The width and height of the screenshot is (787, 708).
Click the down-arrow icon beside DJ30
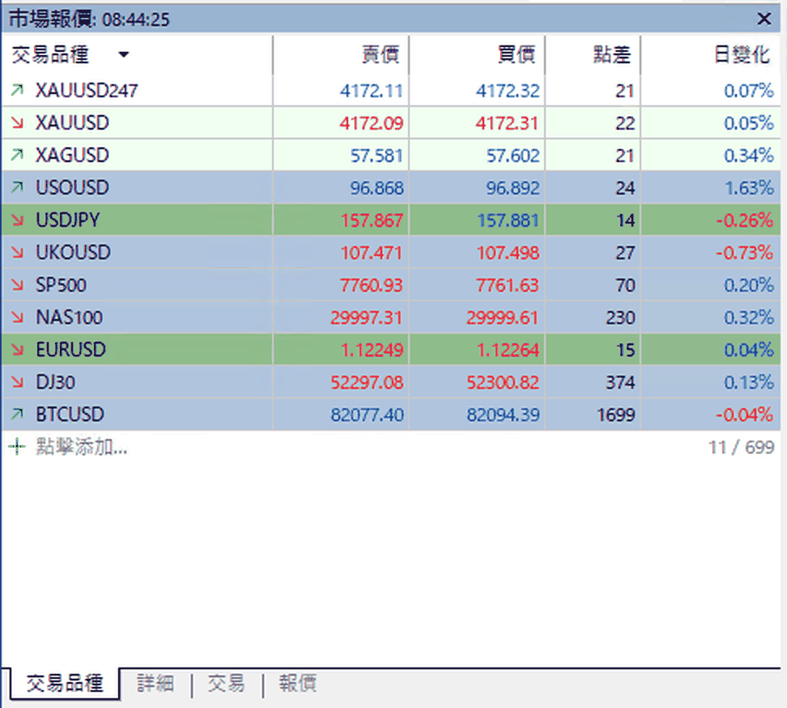[18, 382]
